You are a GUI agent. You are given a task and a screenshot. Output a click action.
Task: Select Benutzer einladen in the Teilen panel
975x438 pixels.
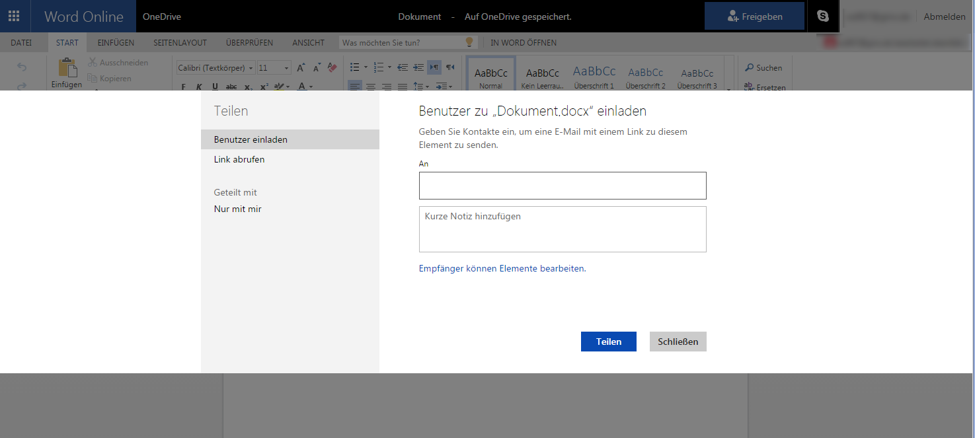(x=290, y=139)
